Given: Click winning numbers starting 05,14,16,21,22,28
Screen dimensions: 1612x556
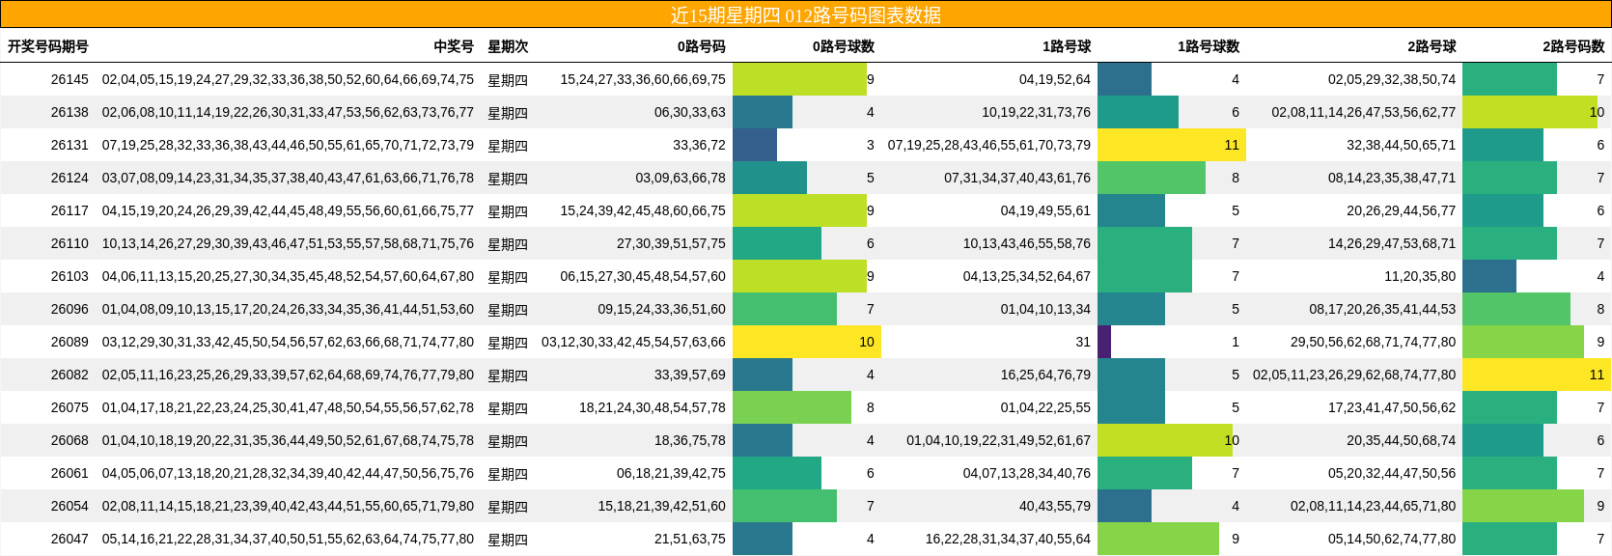Looking at the screenshot, I should (288, 539).
